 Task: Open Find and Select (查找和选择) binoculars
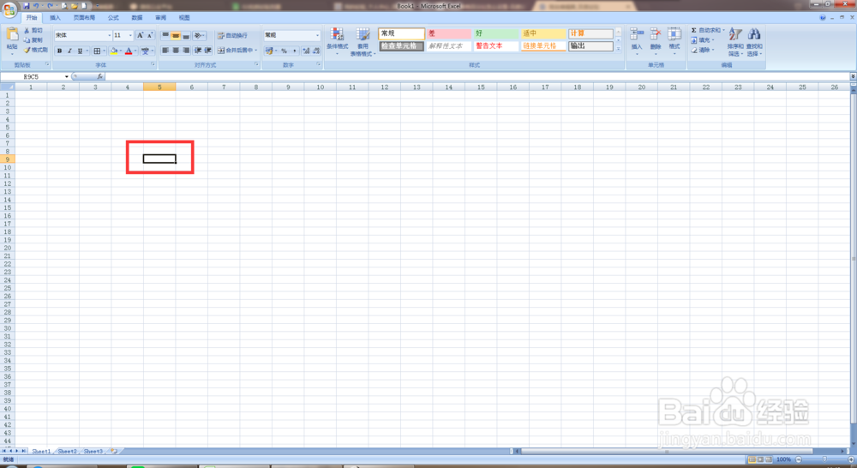pos(754,42)
